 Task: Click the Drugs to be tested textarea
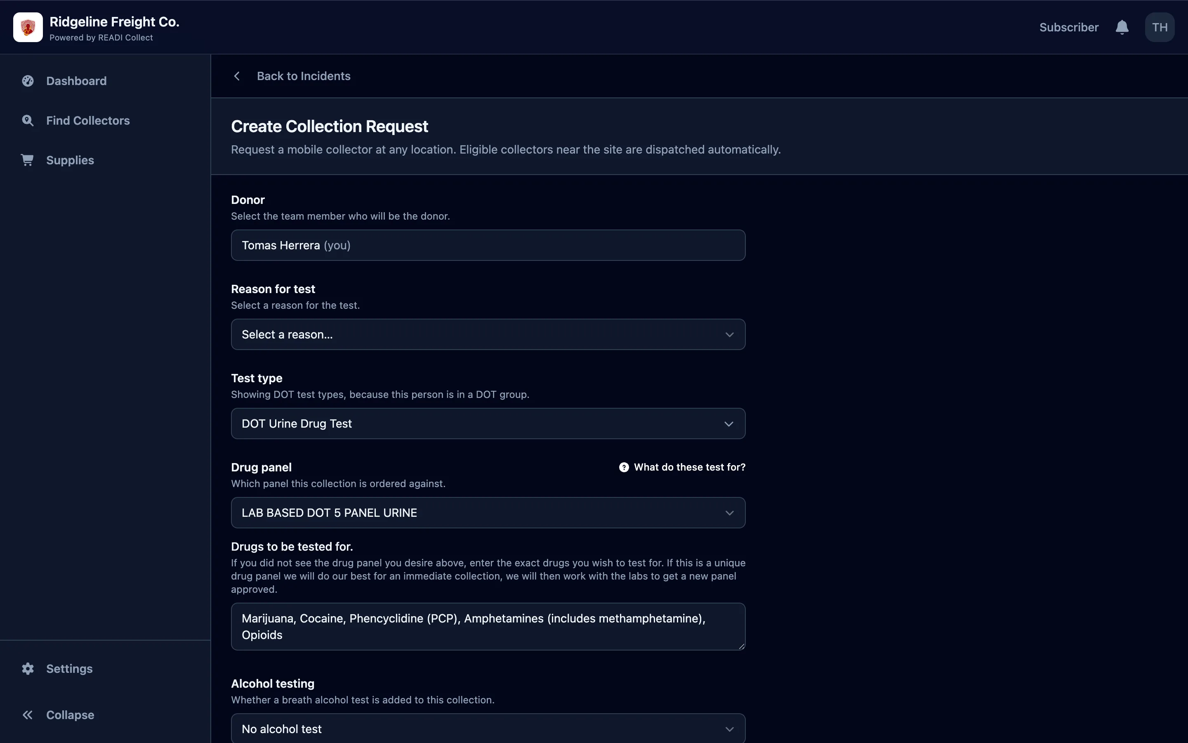pos(488,627)
